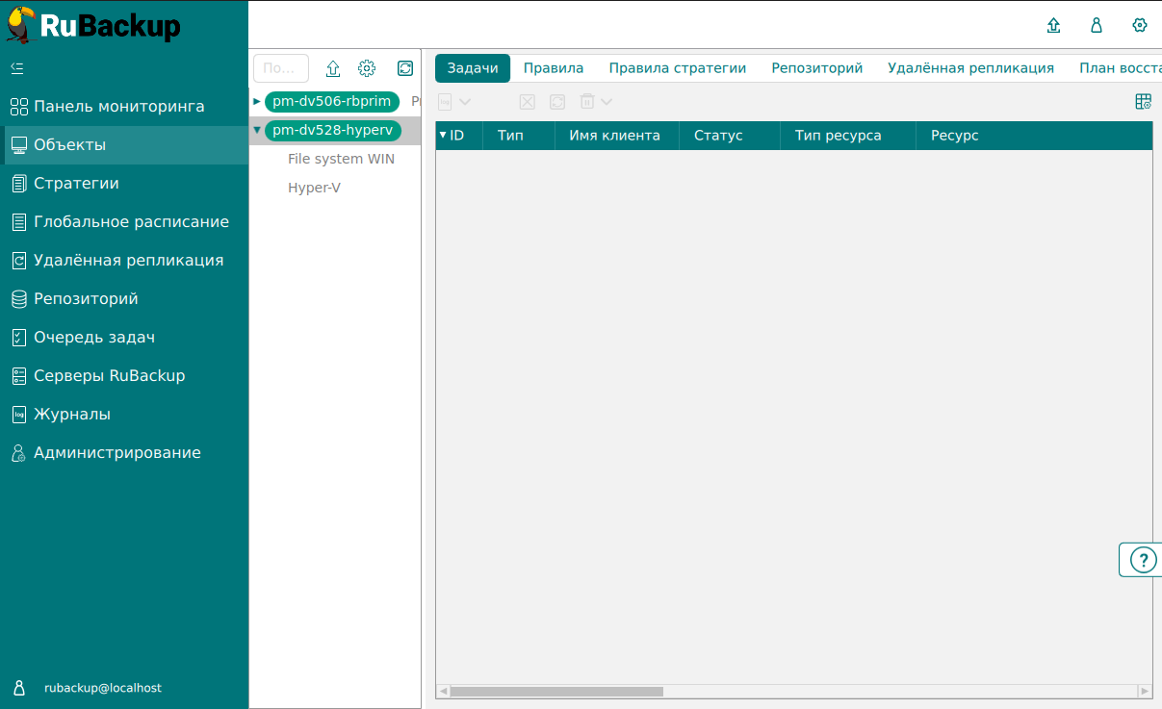Open the user profile icon top right

pyautogui.click(x=1096, y=26)
